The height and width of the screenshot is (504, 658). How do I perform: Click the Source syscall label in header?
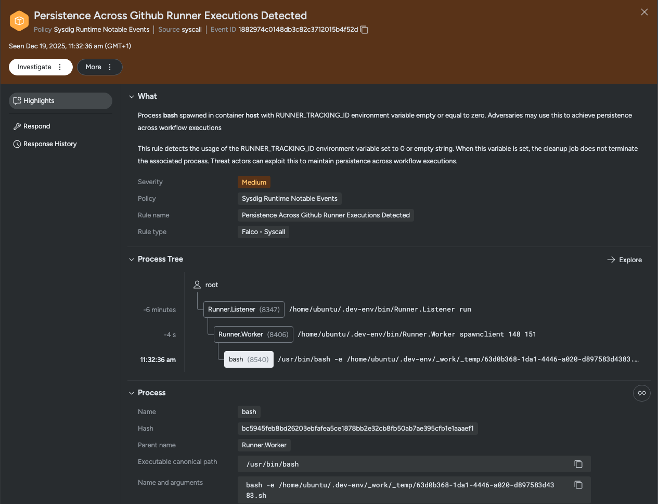[180, 30]
